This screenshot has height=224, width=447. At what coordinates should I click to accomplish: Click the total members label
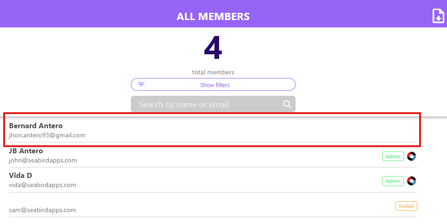coord(213,72)
